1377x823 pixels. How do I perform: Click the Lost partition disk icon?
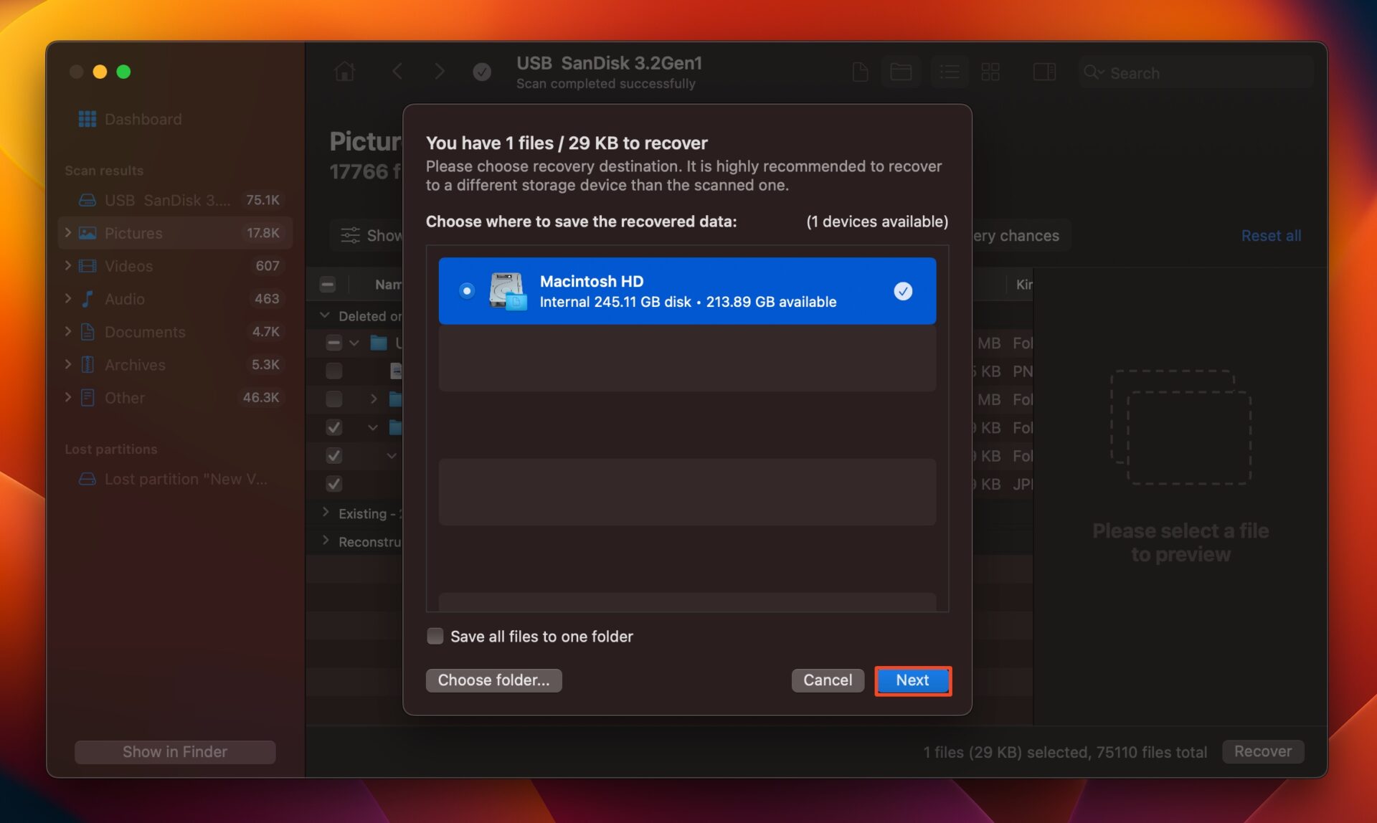point(87,479)
